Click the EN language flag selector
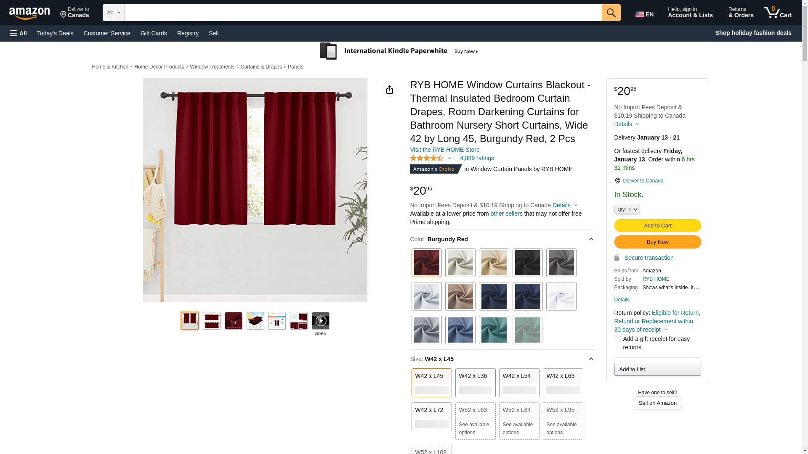Screen dimensions: 808x454 pyautogui.click(x=644, y=14)
